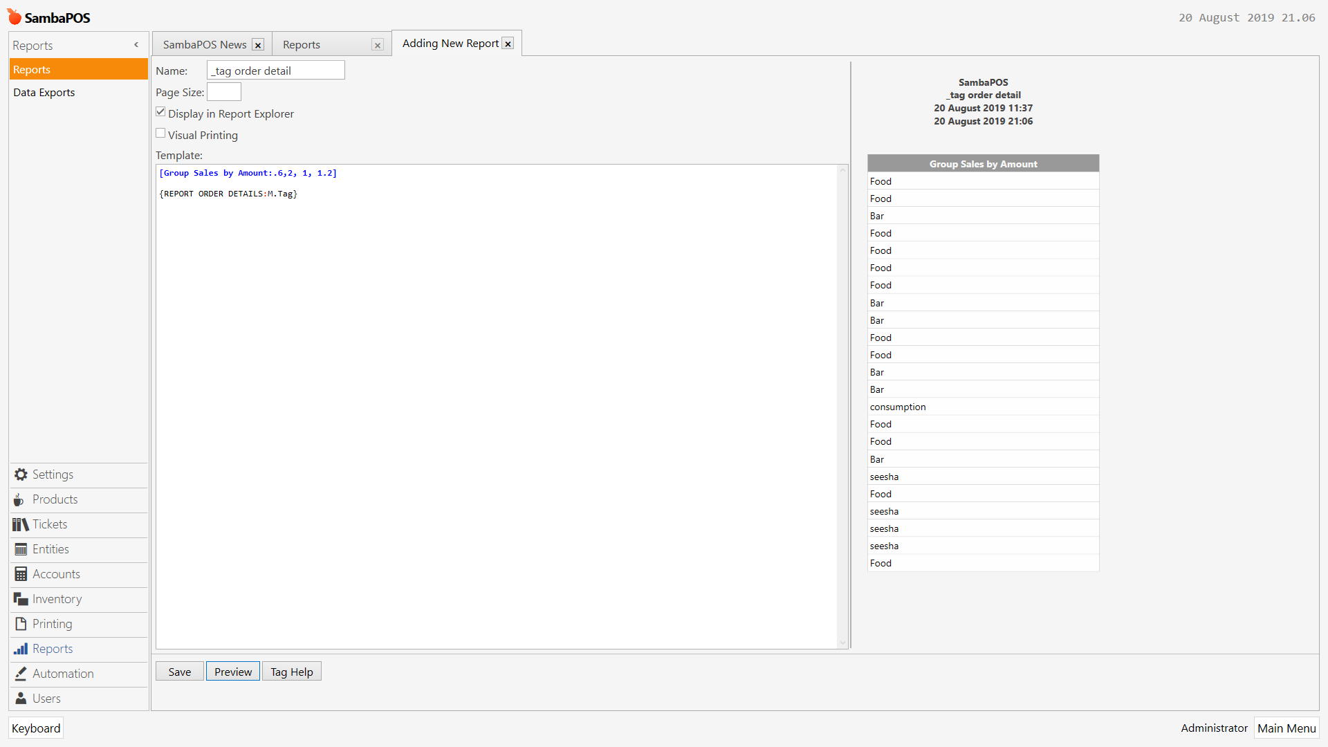
Task: Click the Group Sales by Amount header
Action: pos(983,163)
